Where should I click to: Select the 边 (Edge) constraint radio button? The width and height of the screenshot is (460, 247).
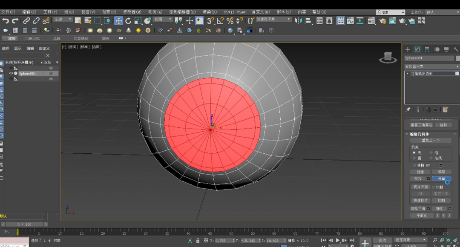(x=431, y=152)
